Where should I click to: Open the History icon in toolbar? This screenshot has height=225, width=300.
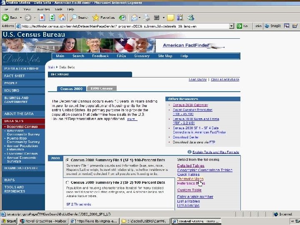click(x=122, y=17)
